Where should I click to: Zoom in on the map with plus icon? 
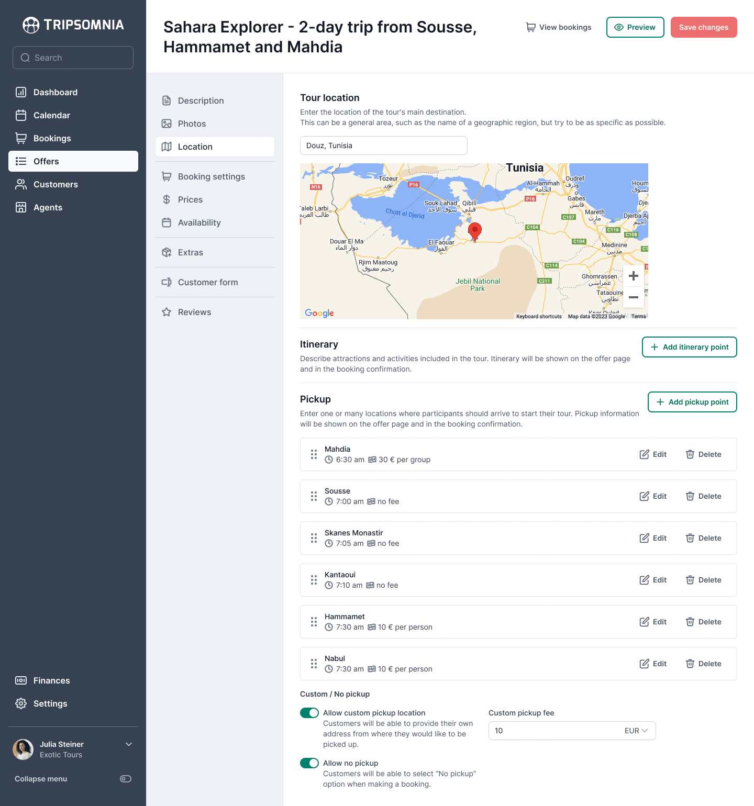pos(633,276)
